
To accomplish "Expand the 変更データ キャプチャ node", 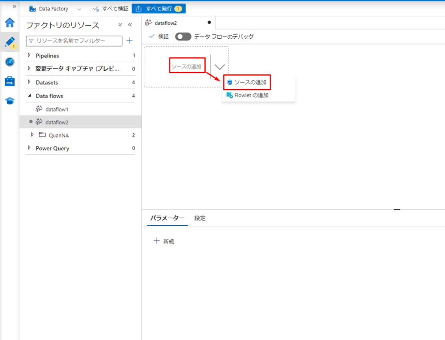I will tap(29, 68).
